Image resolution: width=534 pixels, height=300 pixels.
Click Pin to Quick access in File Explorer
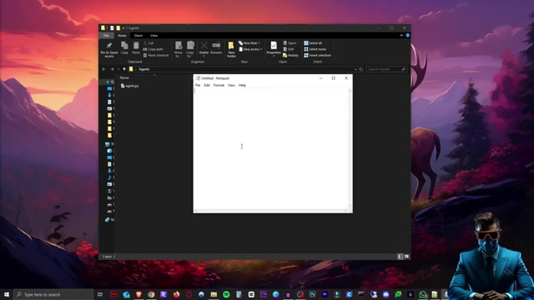tap(109, 49)
